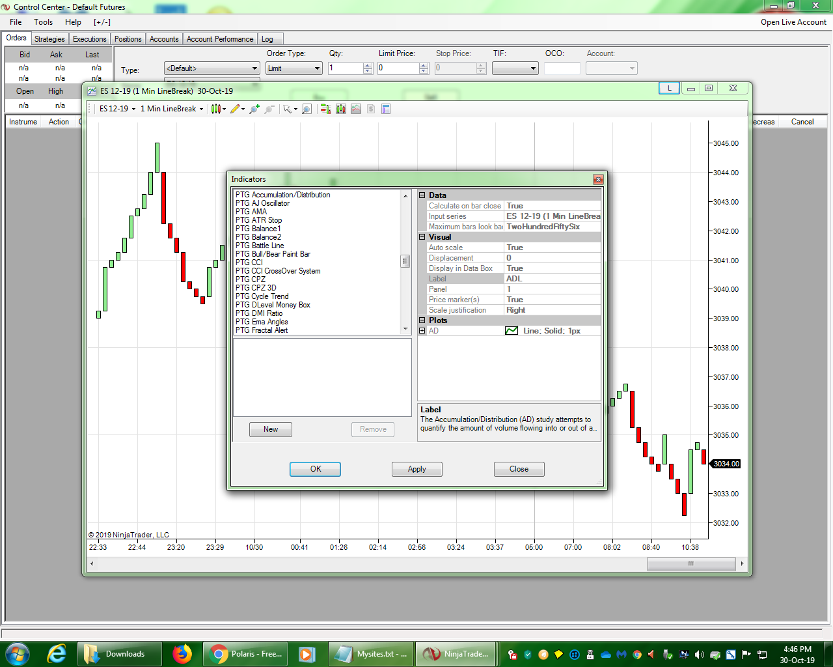Open the Chrome tray icon

(637, 655)
